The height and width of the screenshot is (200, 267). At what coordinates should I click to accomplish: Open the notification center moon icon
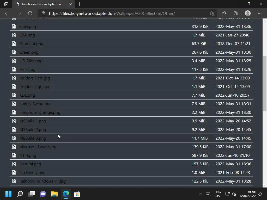click(260, 194)
